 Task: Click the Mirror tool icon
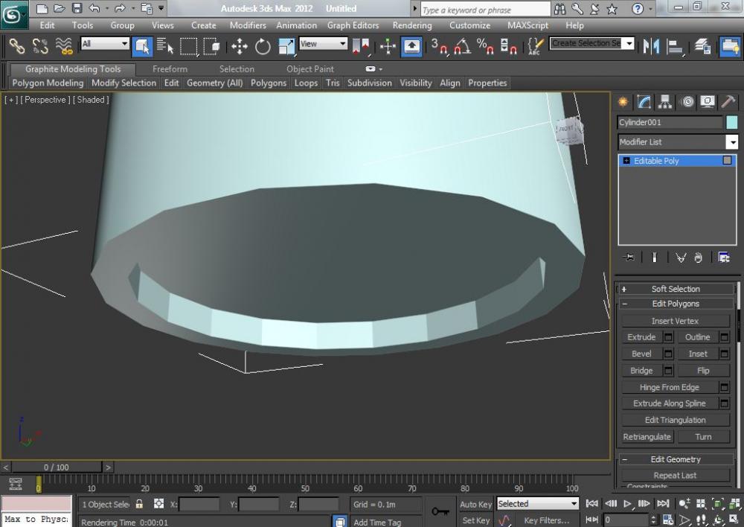652,47
